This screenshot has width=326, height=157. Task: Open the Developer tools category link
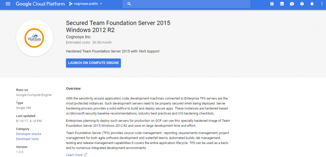pos(27,139)
